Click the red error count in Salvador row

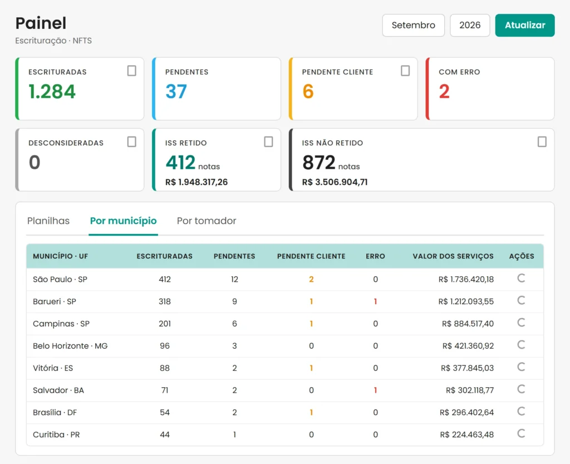376,390
